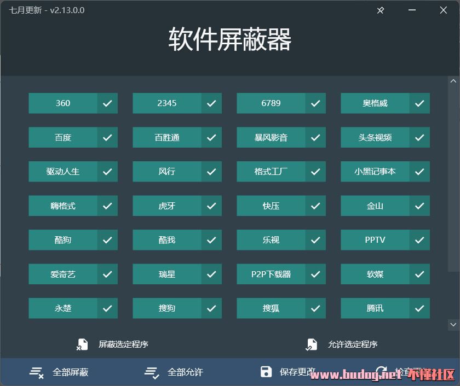Click the 全部允许 allow all label
Image resolution: width=460 pixels, height=386 pixels.
(185, 372)
